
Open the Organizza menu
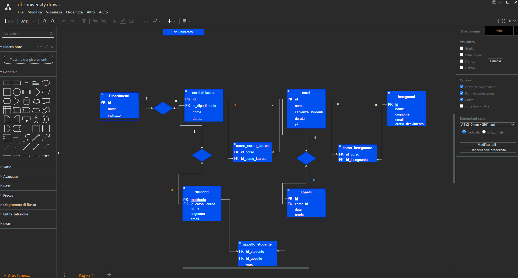tap(74, 12)
